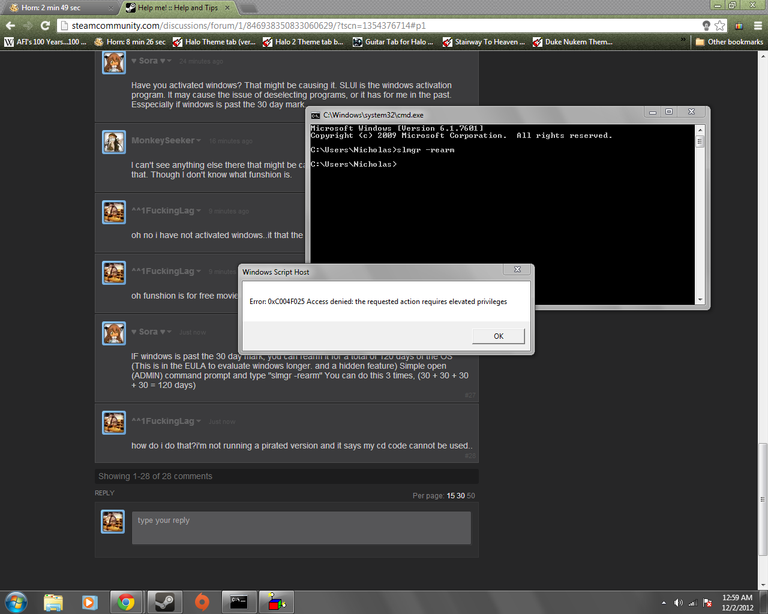Click the avatar on the 'oh no i have not activated' post
This screenshot has height=614, width=768.
pos(114,212)
